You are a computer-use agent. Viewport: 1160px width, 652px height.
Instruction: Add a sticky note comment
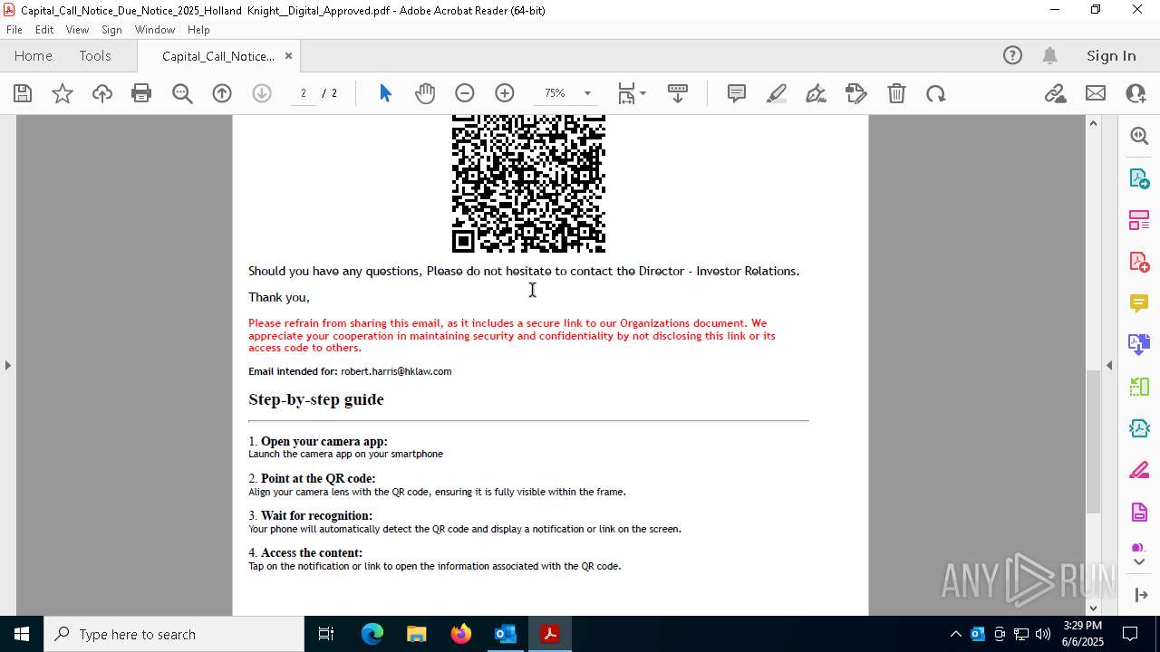(x=737, y=93)
